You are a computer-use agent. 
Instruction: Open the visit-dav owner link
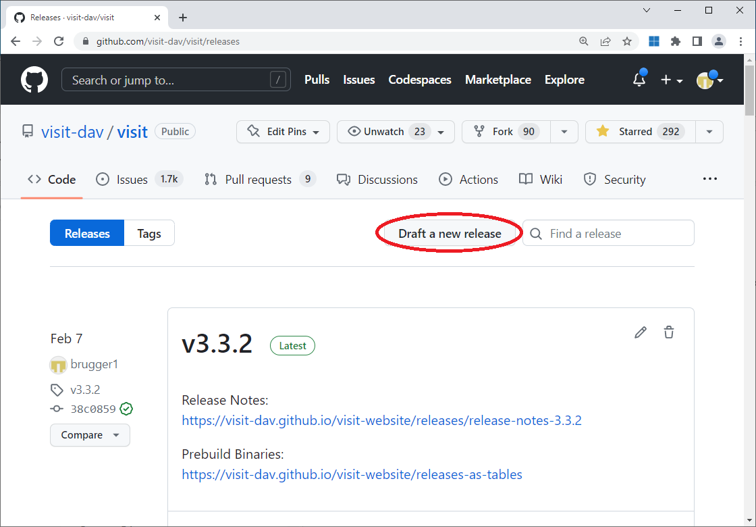tap(72, 132)
